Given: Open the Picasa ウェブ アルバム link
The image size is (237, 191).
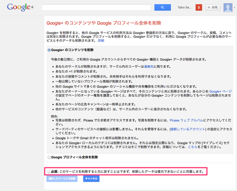Looking at the screenshot, I should pos(186,120).
